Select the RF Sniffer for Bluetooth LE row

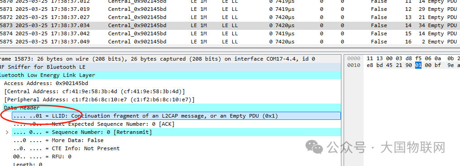[170, 67]
